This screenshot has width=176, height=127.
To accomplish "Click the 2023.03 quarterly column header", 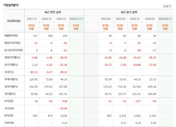I will click(106, 19).
